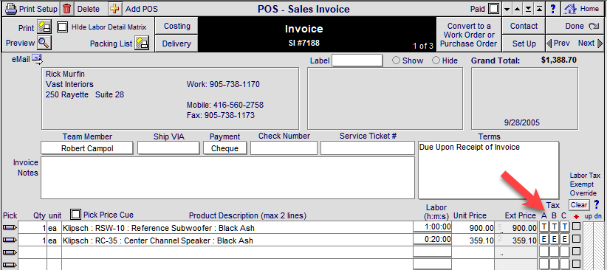Open the Team Member Robert Campol dropdown
Image resolution: width=607 pixels, height=270 pixels.
pos(87,148)
